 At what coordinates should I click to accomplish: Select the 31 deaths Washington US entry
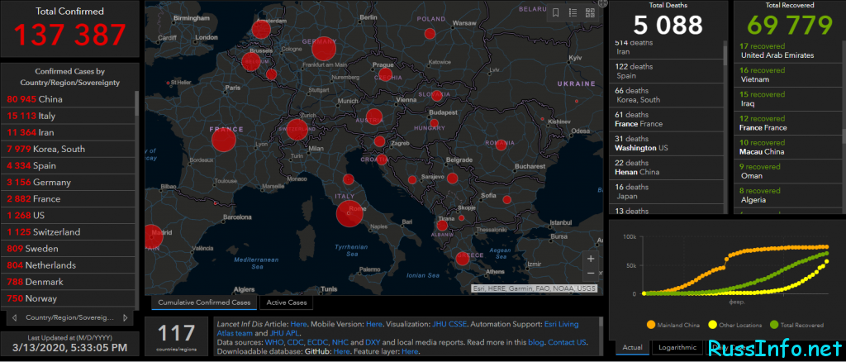(x=667, y=144)
